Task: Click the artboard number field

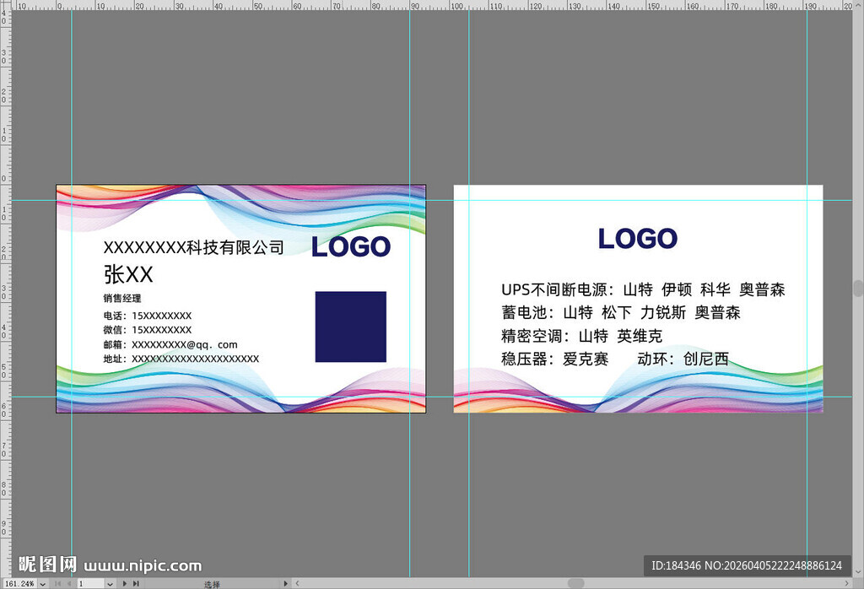Action: [91, 583]
